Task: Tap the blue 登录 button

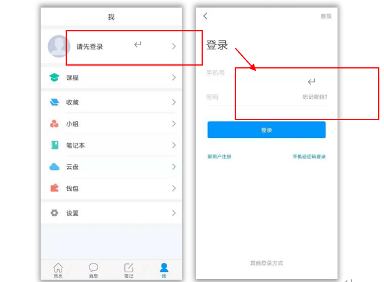Action: (267, 130)
